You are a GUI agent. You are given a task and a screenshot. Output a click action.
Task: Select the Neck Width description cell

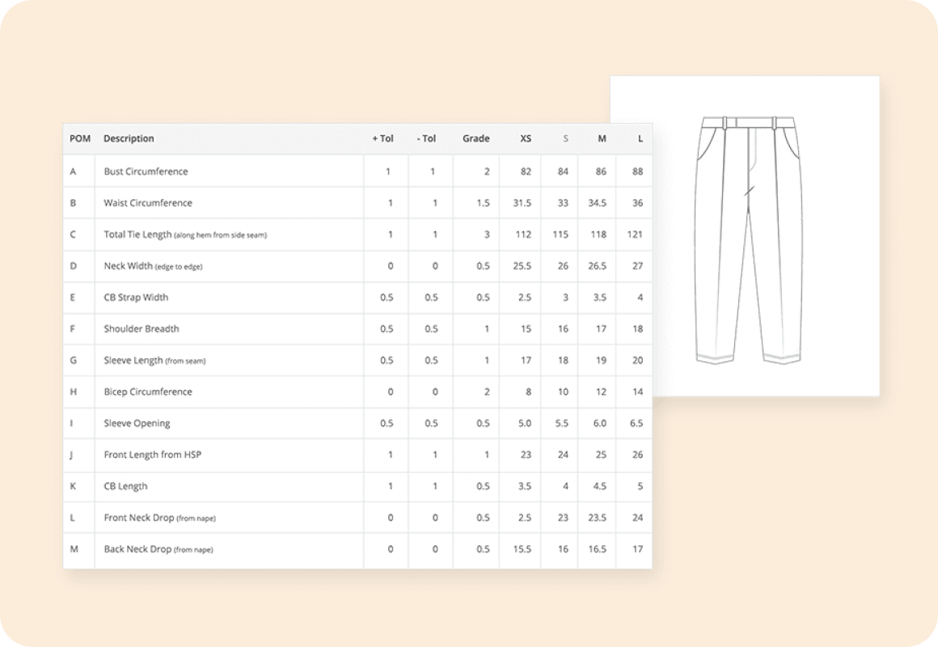point(153,266)
